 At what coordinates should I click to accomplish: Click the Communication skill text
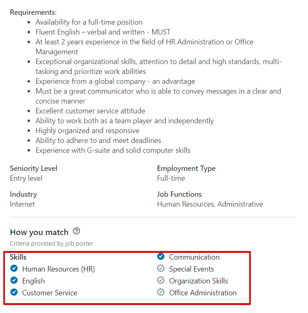click(x=194, y=257)
